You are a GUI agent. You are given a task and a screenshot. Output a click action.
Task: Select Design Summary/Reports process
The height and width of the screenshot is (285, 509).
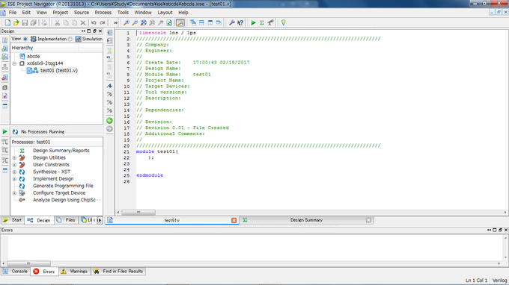61,151
